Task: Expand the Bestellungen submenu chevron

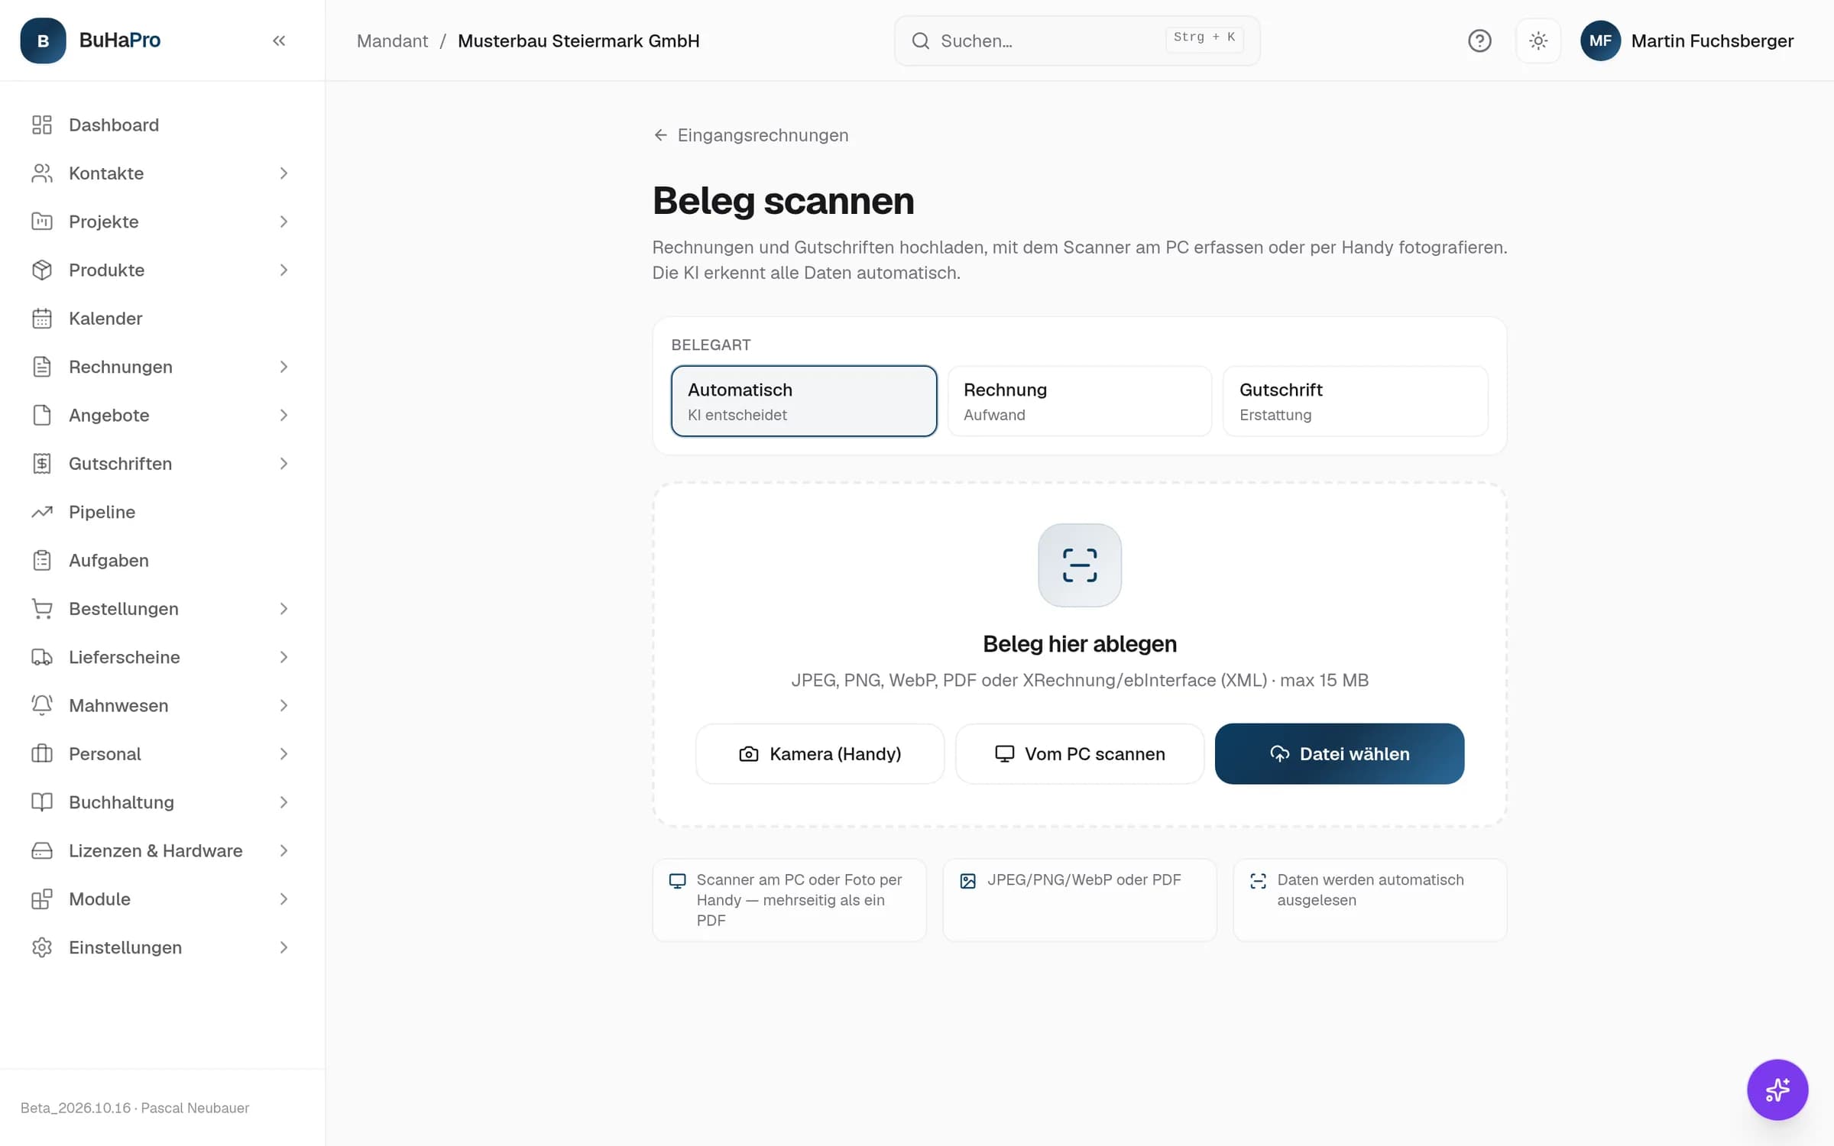Action: tap(284, 609)
